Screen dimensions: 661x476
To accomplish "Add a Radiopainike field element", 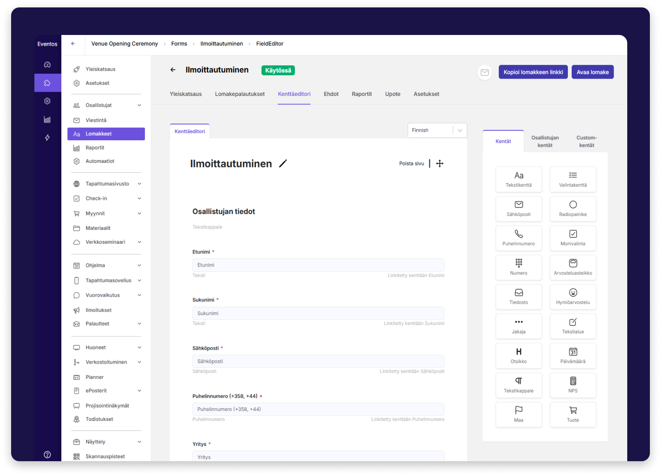I will tap(572, 209).
